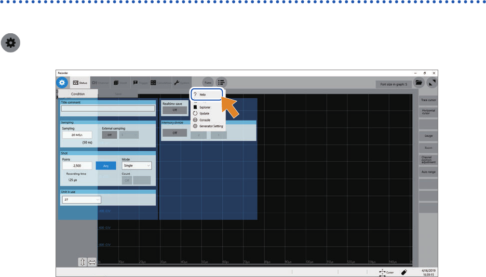The height and width of the screenshot is (277, 486).
Task: Toggle the Memory divide Off button
Action: tap(175, 133)
